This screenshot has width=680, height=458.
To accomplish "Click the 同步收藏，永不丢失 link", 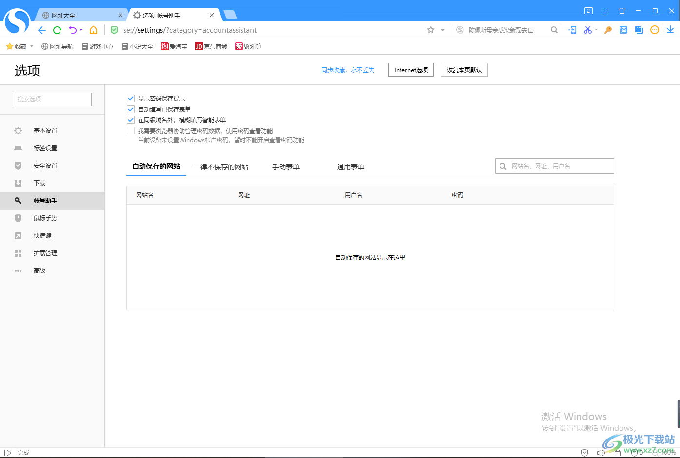I will tap(348, 70).
